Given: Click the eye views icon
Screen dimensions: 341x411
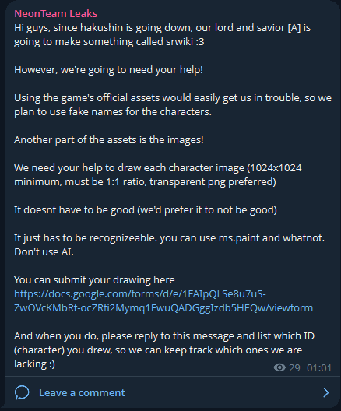Looking at the screenshot, I should click(279, 367).
